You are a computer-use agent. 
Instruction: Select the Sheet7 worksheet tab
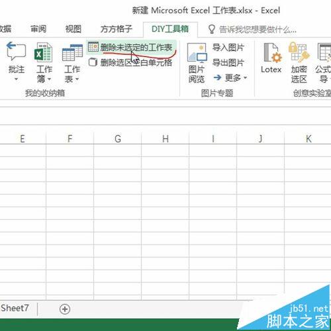(15, 308)
